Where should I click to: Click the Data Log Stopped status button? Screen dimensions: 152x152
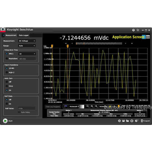click(53, 107)
